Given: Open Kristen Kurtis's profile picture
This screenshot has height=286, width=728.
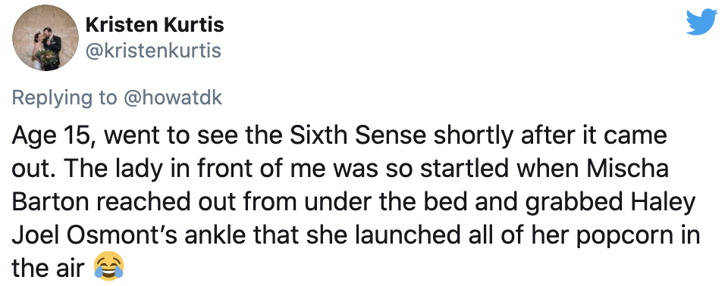Looking at the screenshot, I should point(46,38).
